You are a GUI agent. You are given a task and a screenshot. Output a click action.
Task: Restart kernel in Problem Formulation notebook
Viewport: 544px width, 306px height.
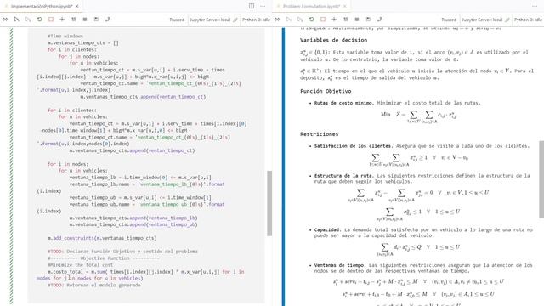pyautogui.click(x=312, y=20)
